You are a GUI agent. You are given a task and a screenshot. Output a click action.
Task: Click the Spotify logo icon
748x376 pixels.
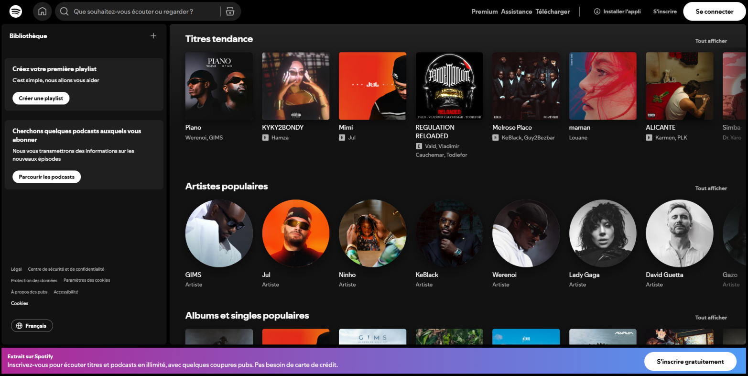(16, 11)
